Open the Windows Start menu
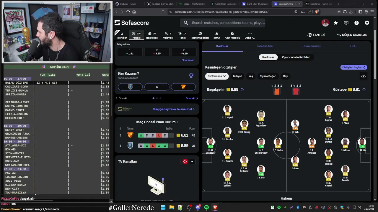 point(163,208)
